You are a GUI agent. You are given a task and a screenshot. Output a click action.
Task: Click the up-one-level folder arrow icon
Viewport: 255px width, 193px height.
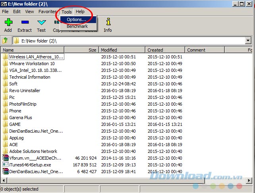pos(6,41)
